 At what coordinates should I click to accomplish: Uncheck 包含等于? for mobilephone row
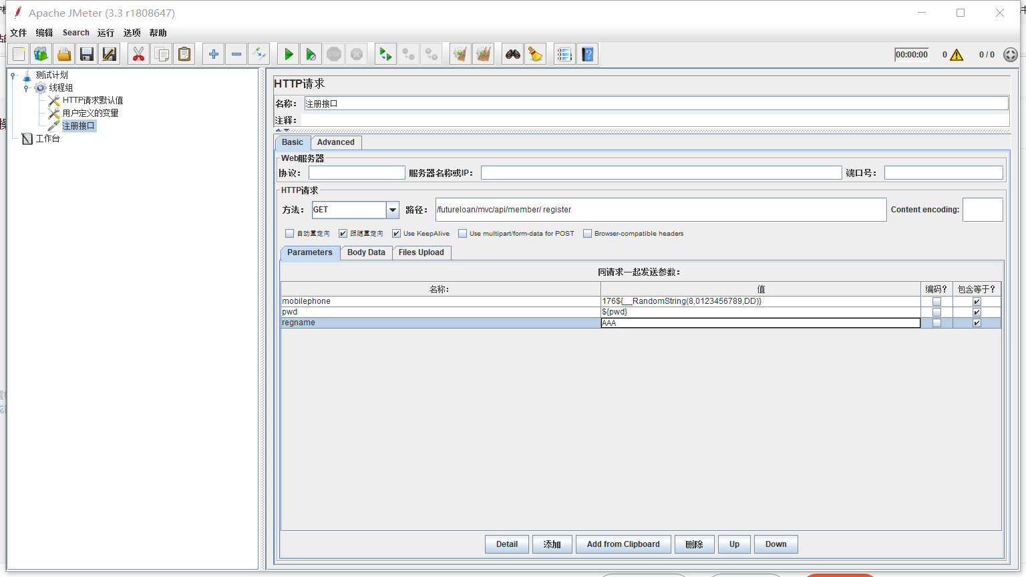pos(977,302)
